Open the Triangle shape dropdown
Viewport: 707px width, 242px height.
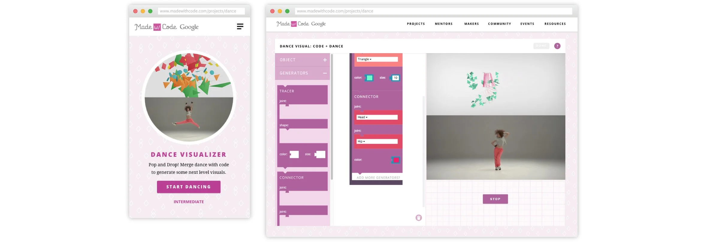pyautogui.click(x=377, y=59)
